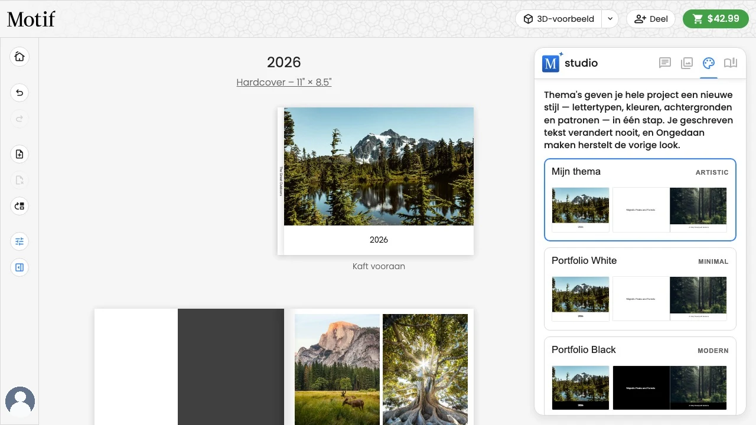
Task: Apply the Portfolio White theme
Action: pos(640,289)
